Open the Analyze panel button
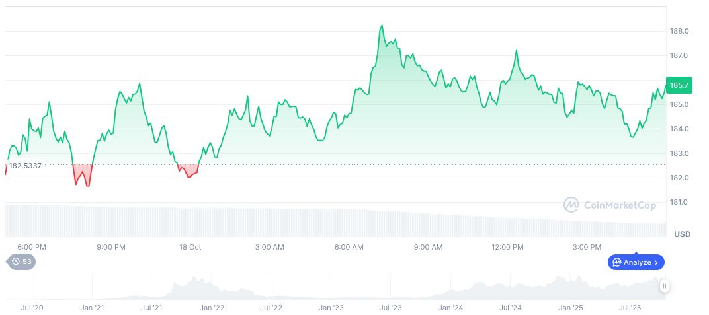 [636, 262]
